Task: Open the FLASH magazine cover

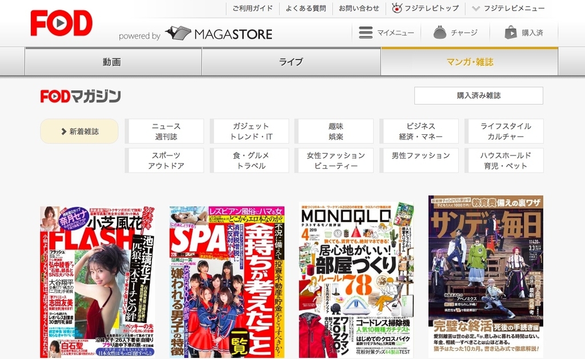Action: coord(98,282)
